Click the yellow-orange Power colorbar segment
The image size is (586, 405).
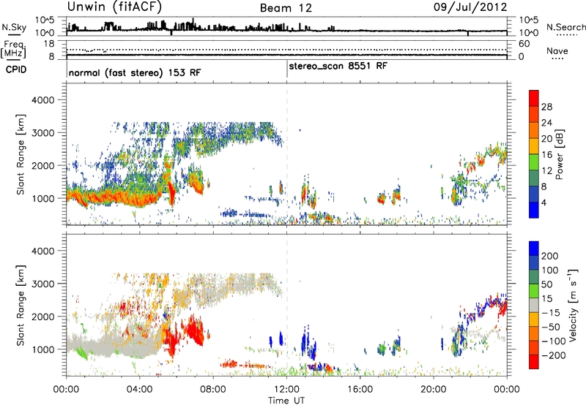[x=534, y=145]
